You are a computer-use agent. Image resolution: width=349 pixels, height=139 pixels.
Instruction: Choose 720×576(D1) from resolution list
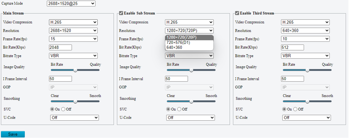(x=178, y=42)
